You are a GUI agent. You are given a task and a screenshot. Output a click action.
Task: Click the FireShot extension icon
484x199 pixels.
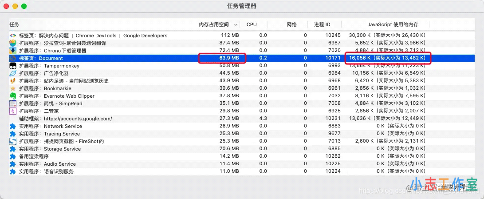pos(13,141)
